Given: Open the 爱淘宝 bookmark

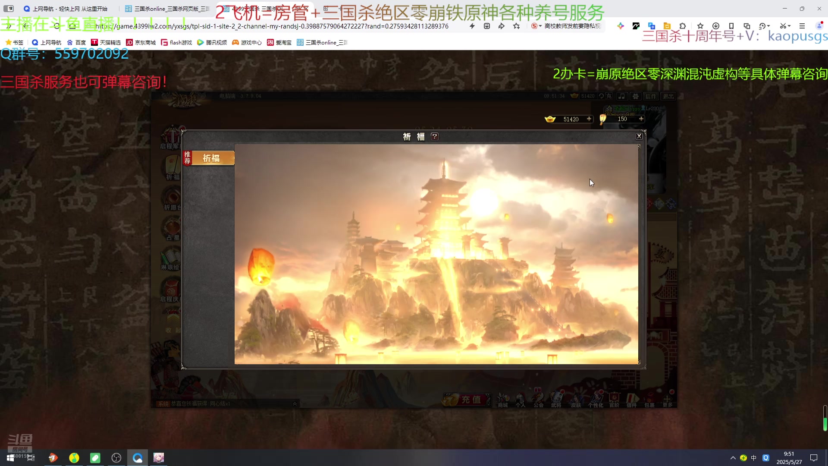Looking at the screenshot, I should pyautogui.click(x=279, y=42).
